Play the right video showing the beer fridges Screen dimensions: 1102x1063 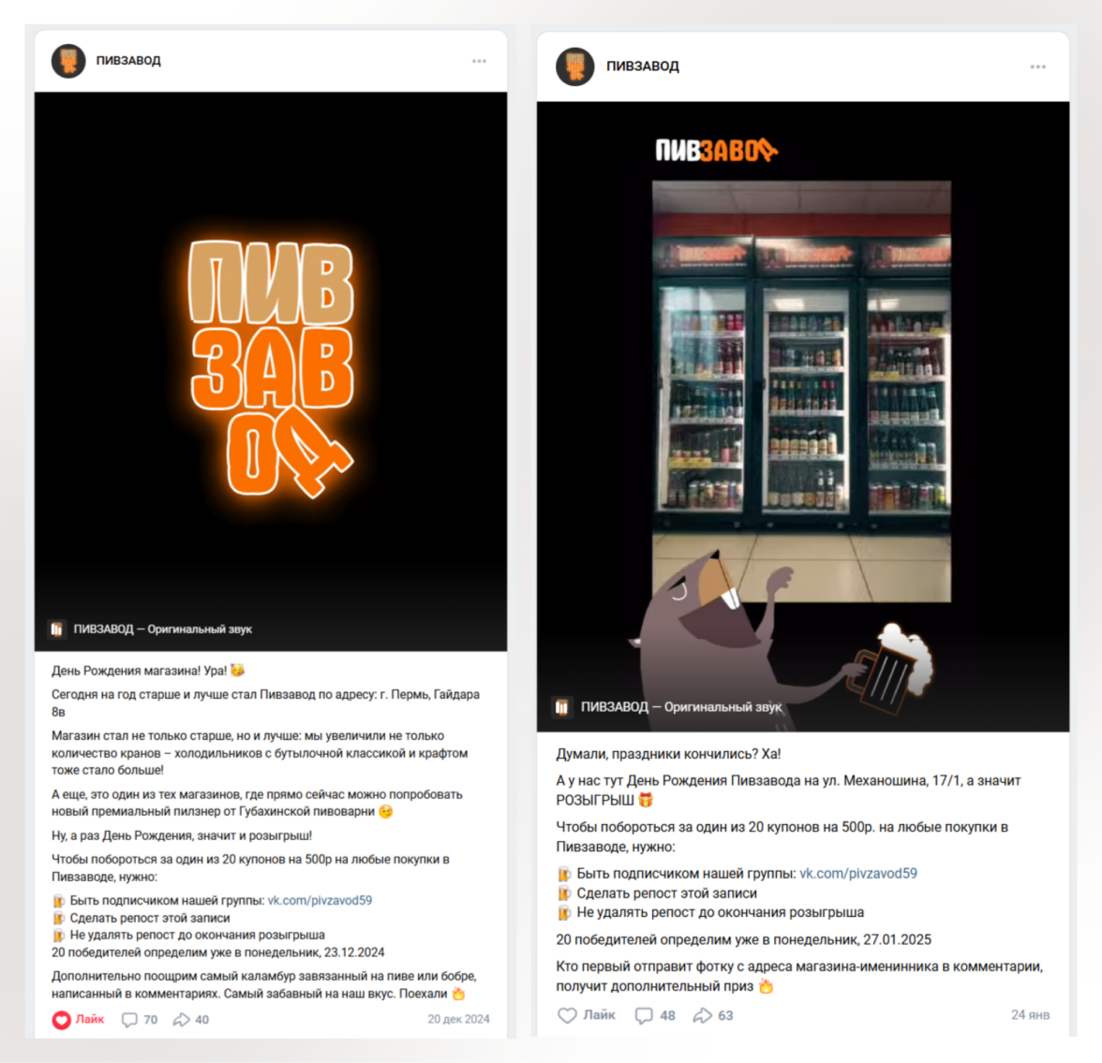click(x=802, y=416)
